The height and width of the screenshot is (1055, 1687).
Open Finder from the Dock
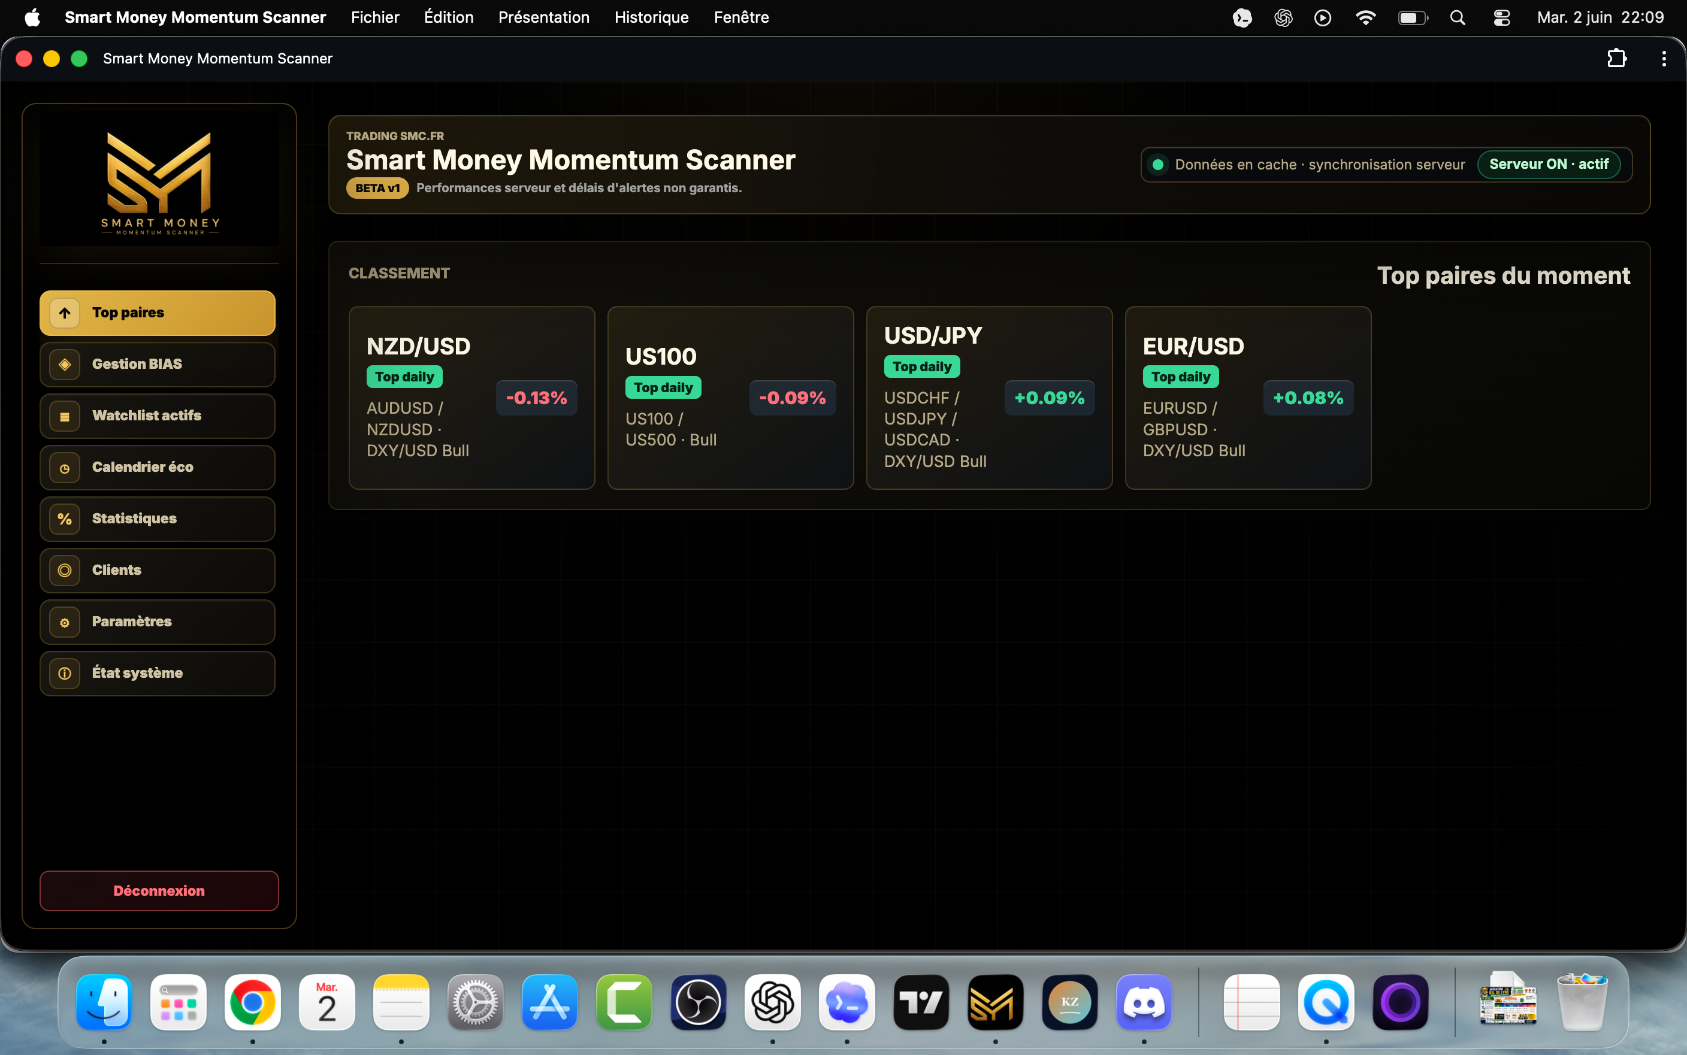pos(104,1003)
